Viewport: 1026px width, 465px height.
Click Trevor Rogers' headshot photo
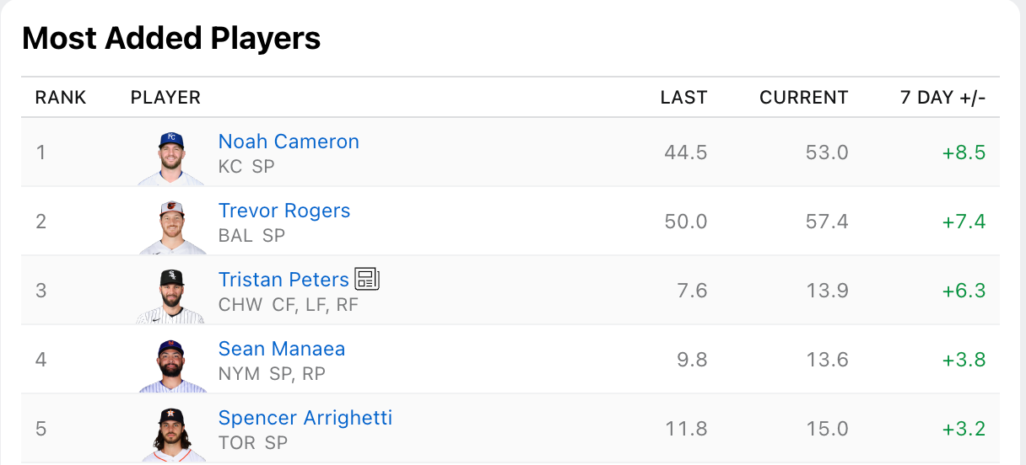(x=171, y=227)
